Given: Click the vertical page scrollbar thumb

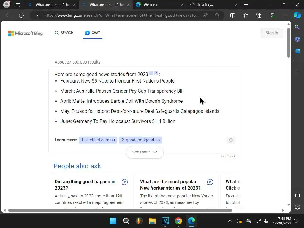Looking at the screenshot, I should [x=289, y=43].
